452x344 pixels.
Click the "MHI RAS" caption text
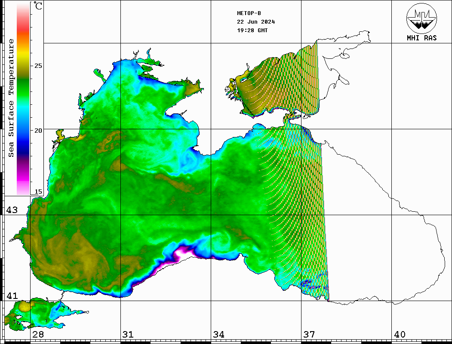click(422, 38)
